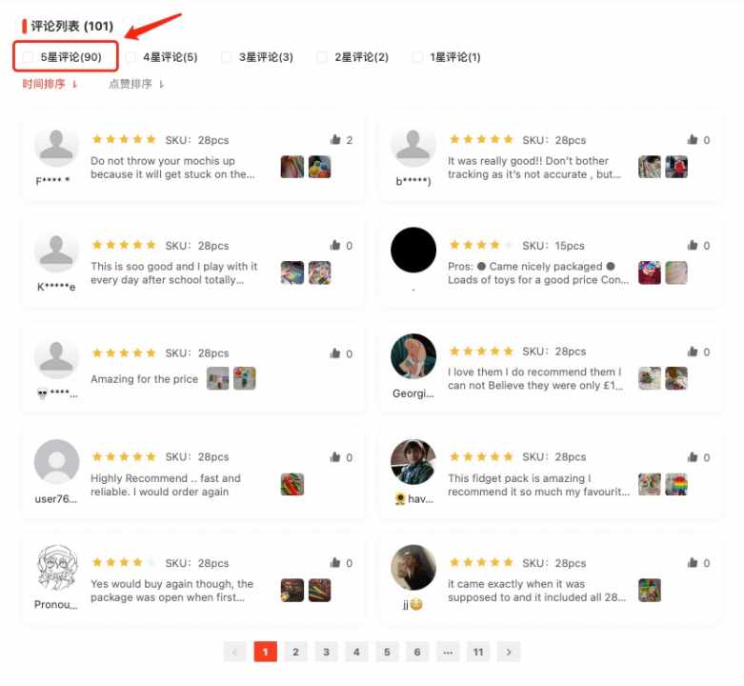This screenshot has height=686, width=744.
Task: Open Georgi... profile avatar
Action: tap(413, 356)
